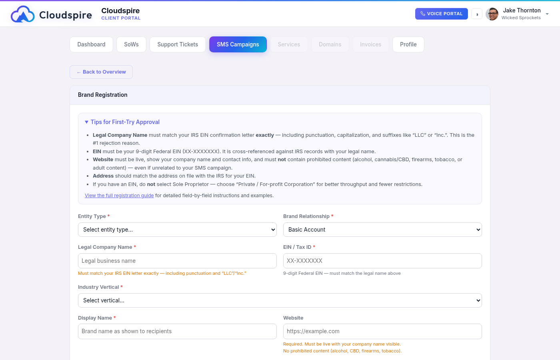
Task: Open the Brand Relationship dropdown
Action: (x=382, y=230)
